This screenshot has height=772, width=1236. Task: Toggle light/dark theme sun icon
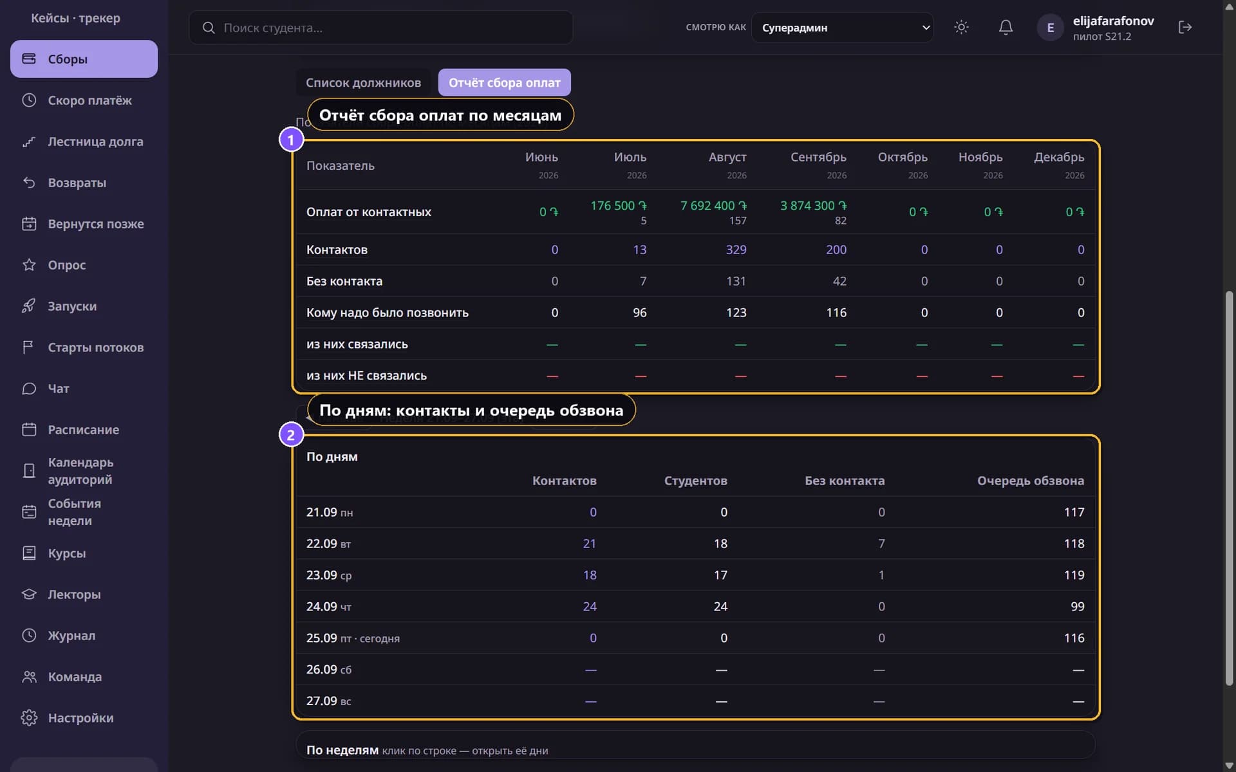click(961, 27)
